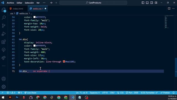Go to line via Lín. 71, col. 8
Screen dimensions: 177x100
(x=82, y=92)
